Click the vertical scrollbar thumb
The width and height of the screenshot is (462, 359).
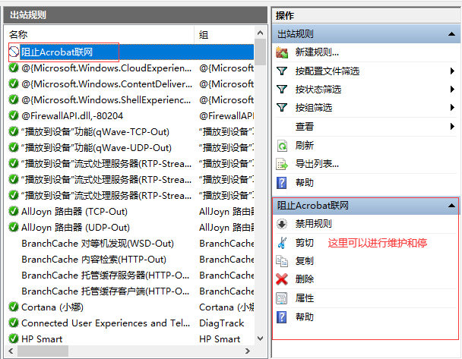point(260,52)
